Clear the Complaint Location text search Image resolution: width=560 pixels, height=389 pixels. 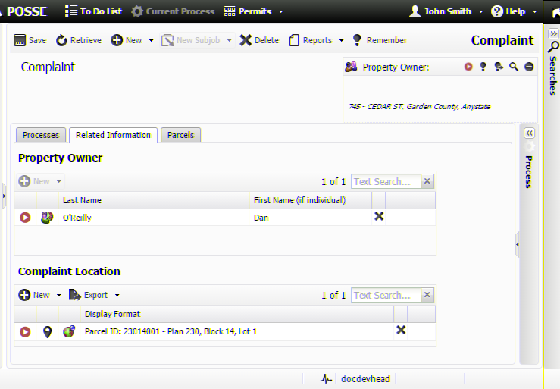tap(427, 295)
